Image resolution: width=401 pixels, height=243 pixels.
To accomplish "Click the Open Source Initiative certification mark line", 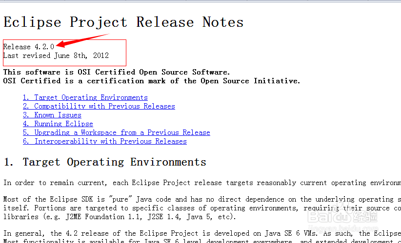I will (152, 81).
